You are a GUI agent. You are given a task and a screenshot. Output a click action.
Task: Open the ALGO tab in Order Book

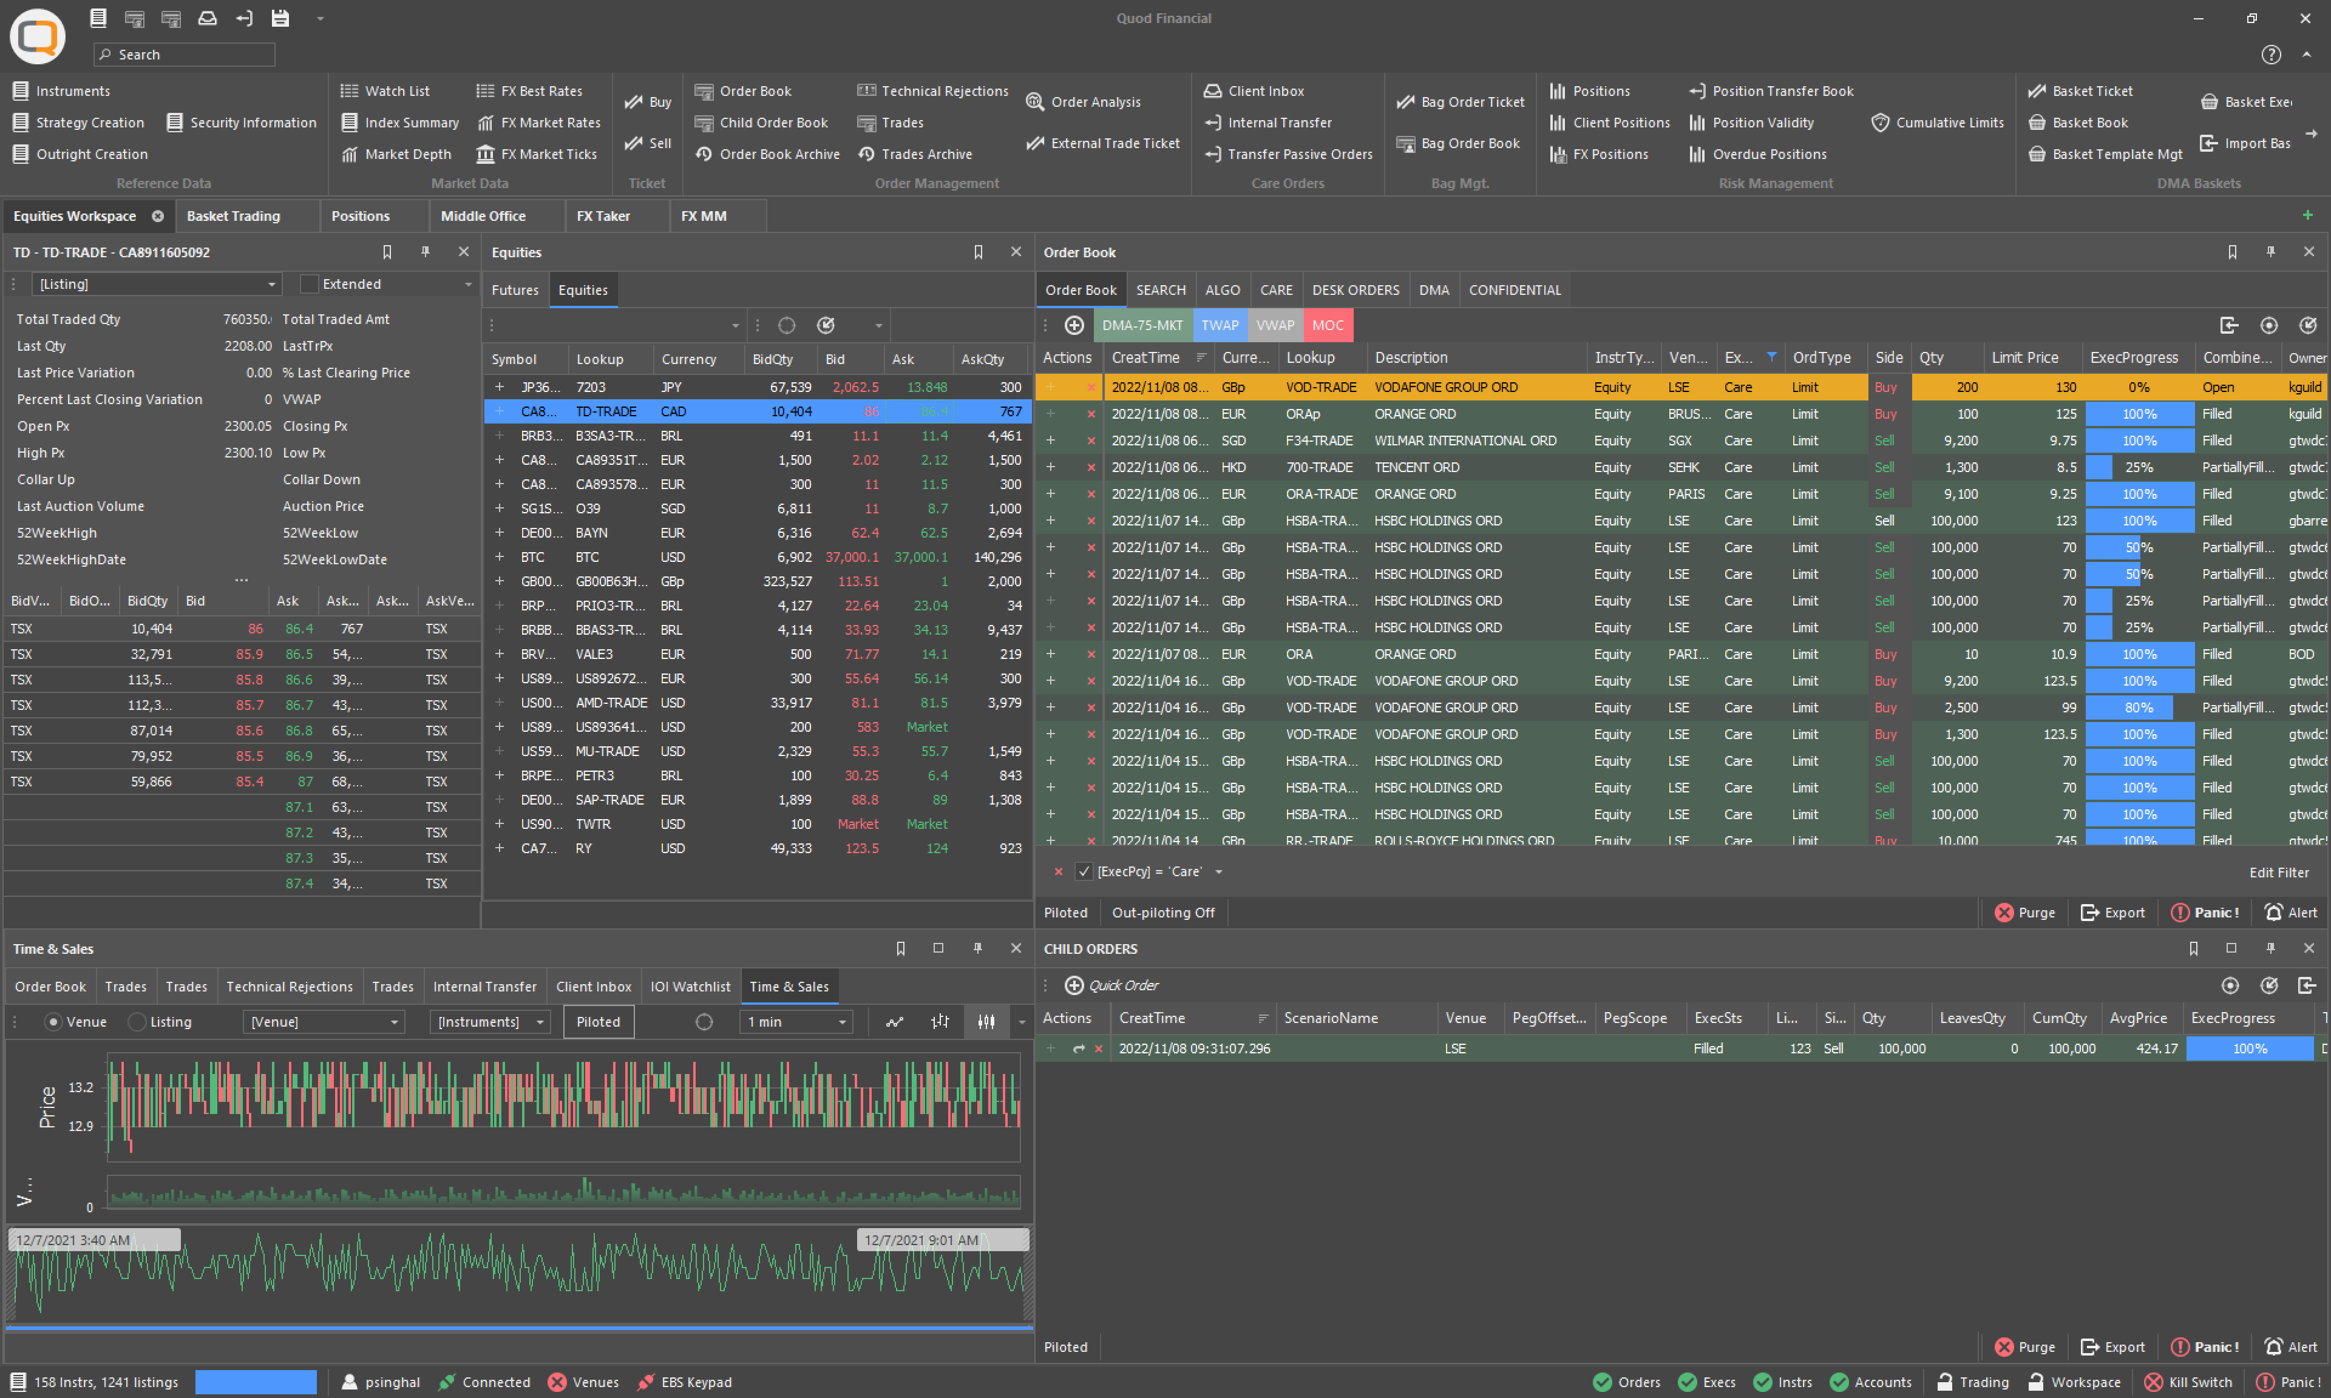(x=1222, y=290)
